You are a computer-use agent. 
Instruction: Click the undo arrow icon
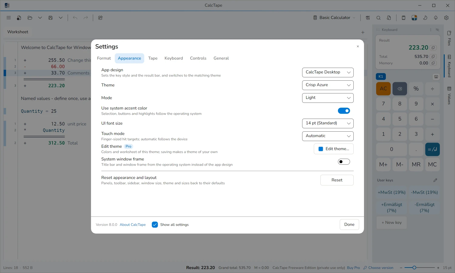pos(75,18)
